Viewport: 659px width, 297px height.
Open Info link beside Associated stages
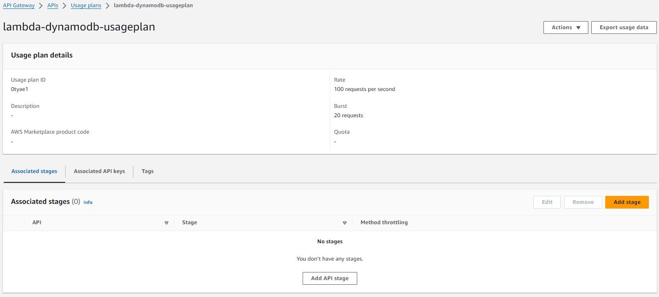click(x=88, y=202)
